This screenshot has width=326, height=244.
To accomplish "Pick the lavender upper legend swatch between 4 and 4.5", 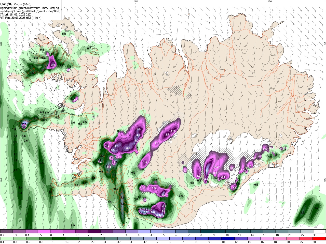I will click(144, 232).
